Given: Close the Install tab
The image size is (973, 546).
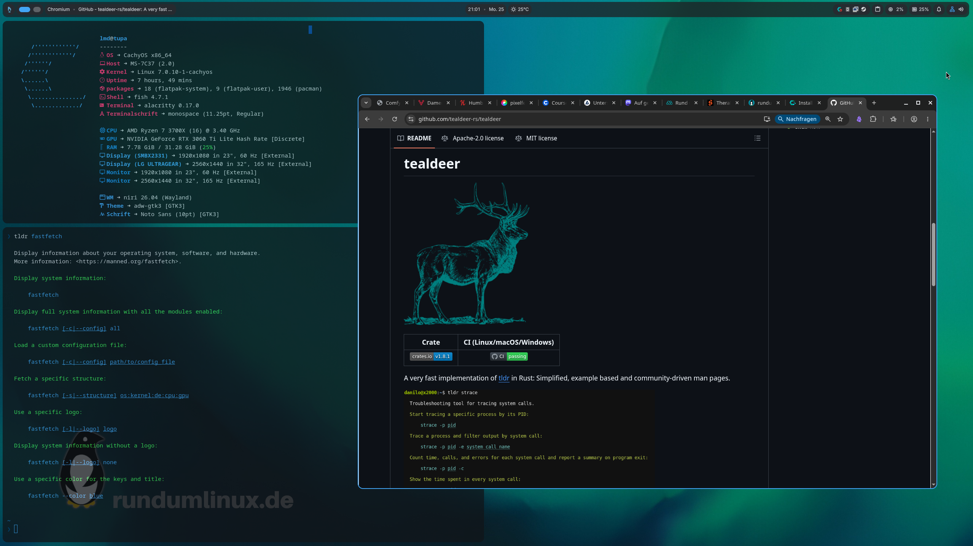Looking at the screenshot, I should click(x=819, y=103).
